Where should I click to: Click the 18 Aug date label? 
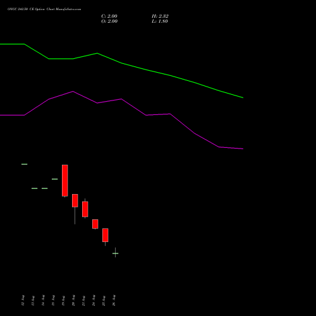click(x=53, y=300)
